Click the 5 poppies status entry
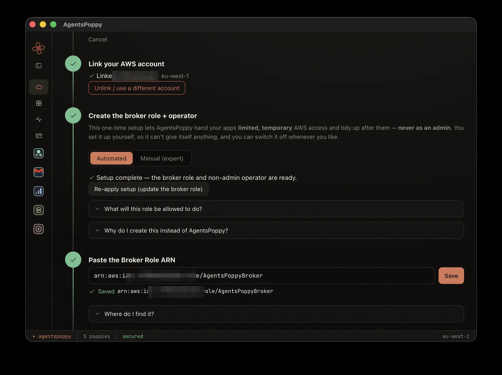This screenshot has width=502, height=375. pyautogui.click(x=97, y=336)
